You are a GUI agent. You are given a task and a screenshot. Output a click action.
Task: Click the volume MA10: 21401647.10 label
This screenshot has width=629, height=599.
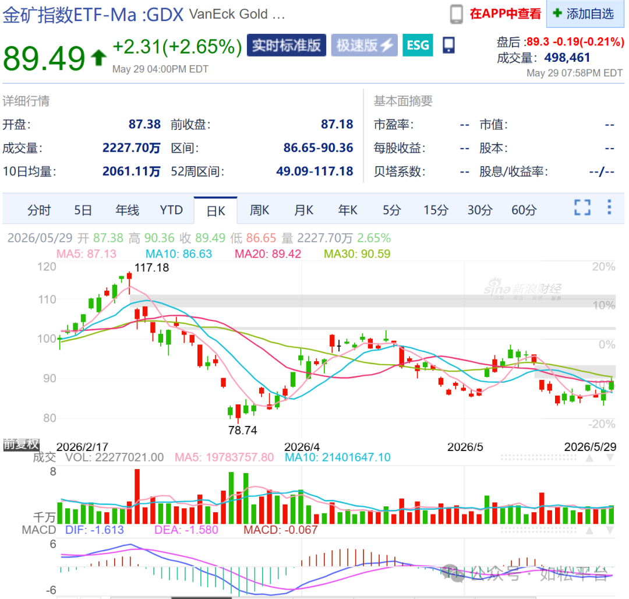[x=337, y=457]
